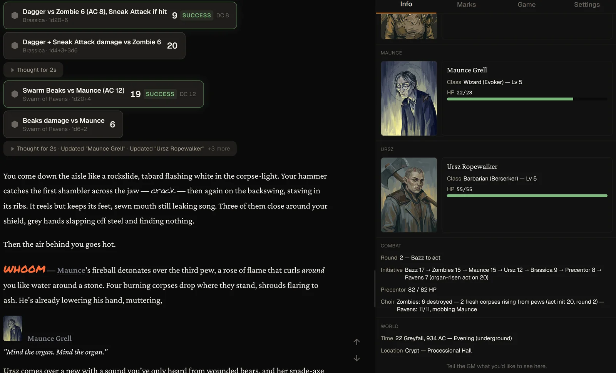616x373 pixels.
Task: Click the 'Round 2 — Bazz to act' line
Action: (x=410, y=258)
